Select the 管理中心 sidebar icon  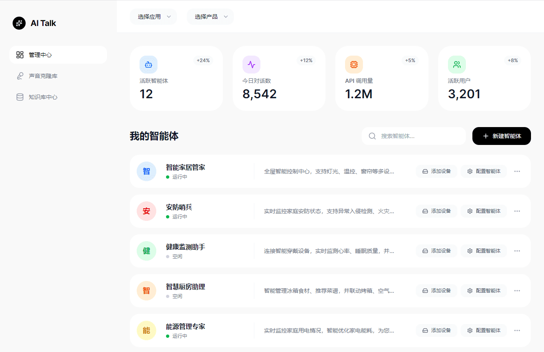click(x=20, y=54)
